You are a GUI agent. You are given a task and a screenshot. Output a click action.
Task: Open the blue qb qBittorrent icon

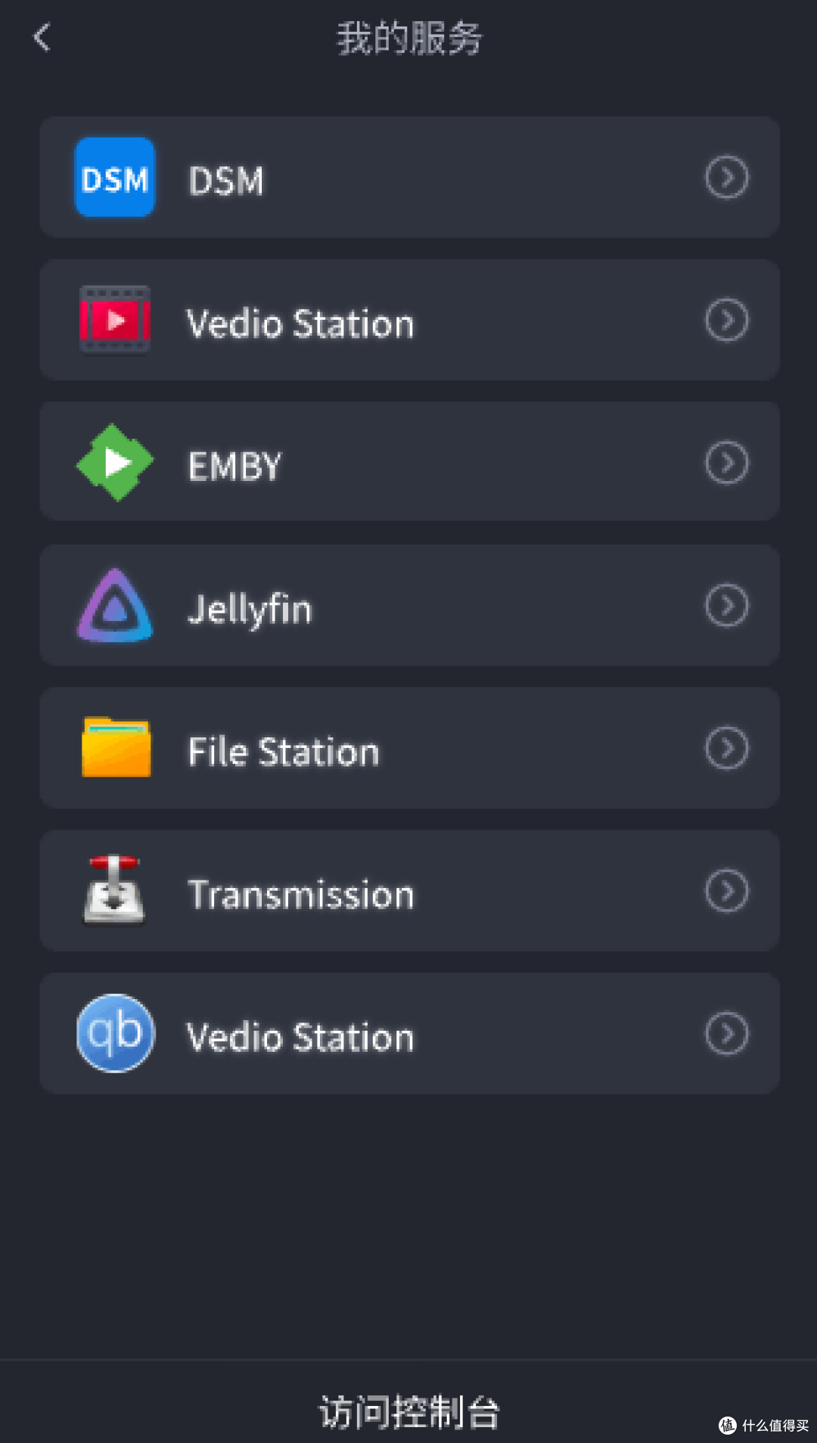coord(116,1033)
